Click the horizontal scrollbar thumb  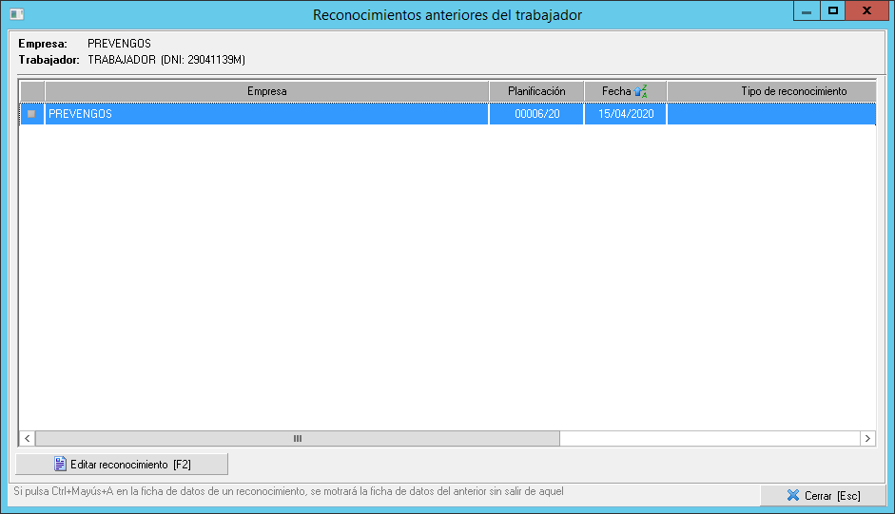click(x=298, y=438)
